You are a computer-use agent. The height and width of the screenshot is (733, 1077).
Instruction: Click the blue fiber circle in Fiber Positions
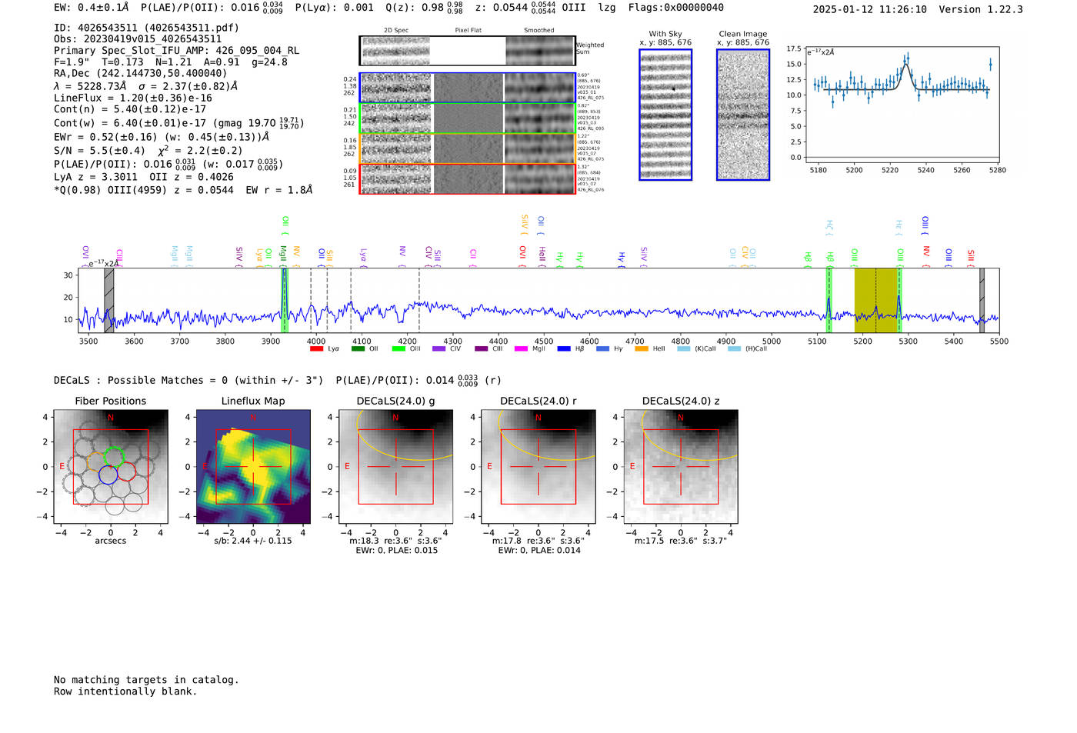(108, 475)
